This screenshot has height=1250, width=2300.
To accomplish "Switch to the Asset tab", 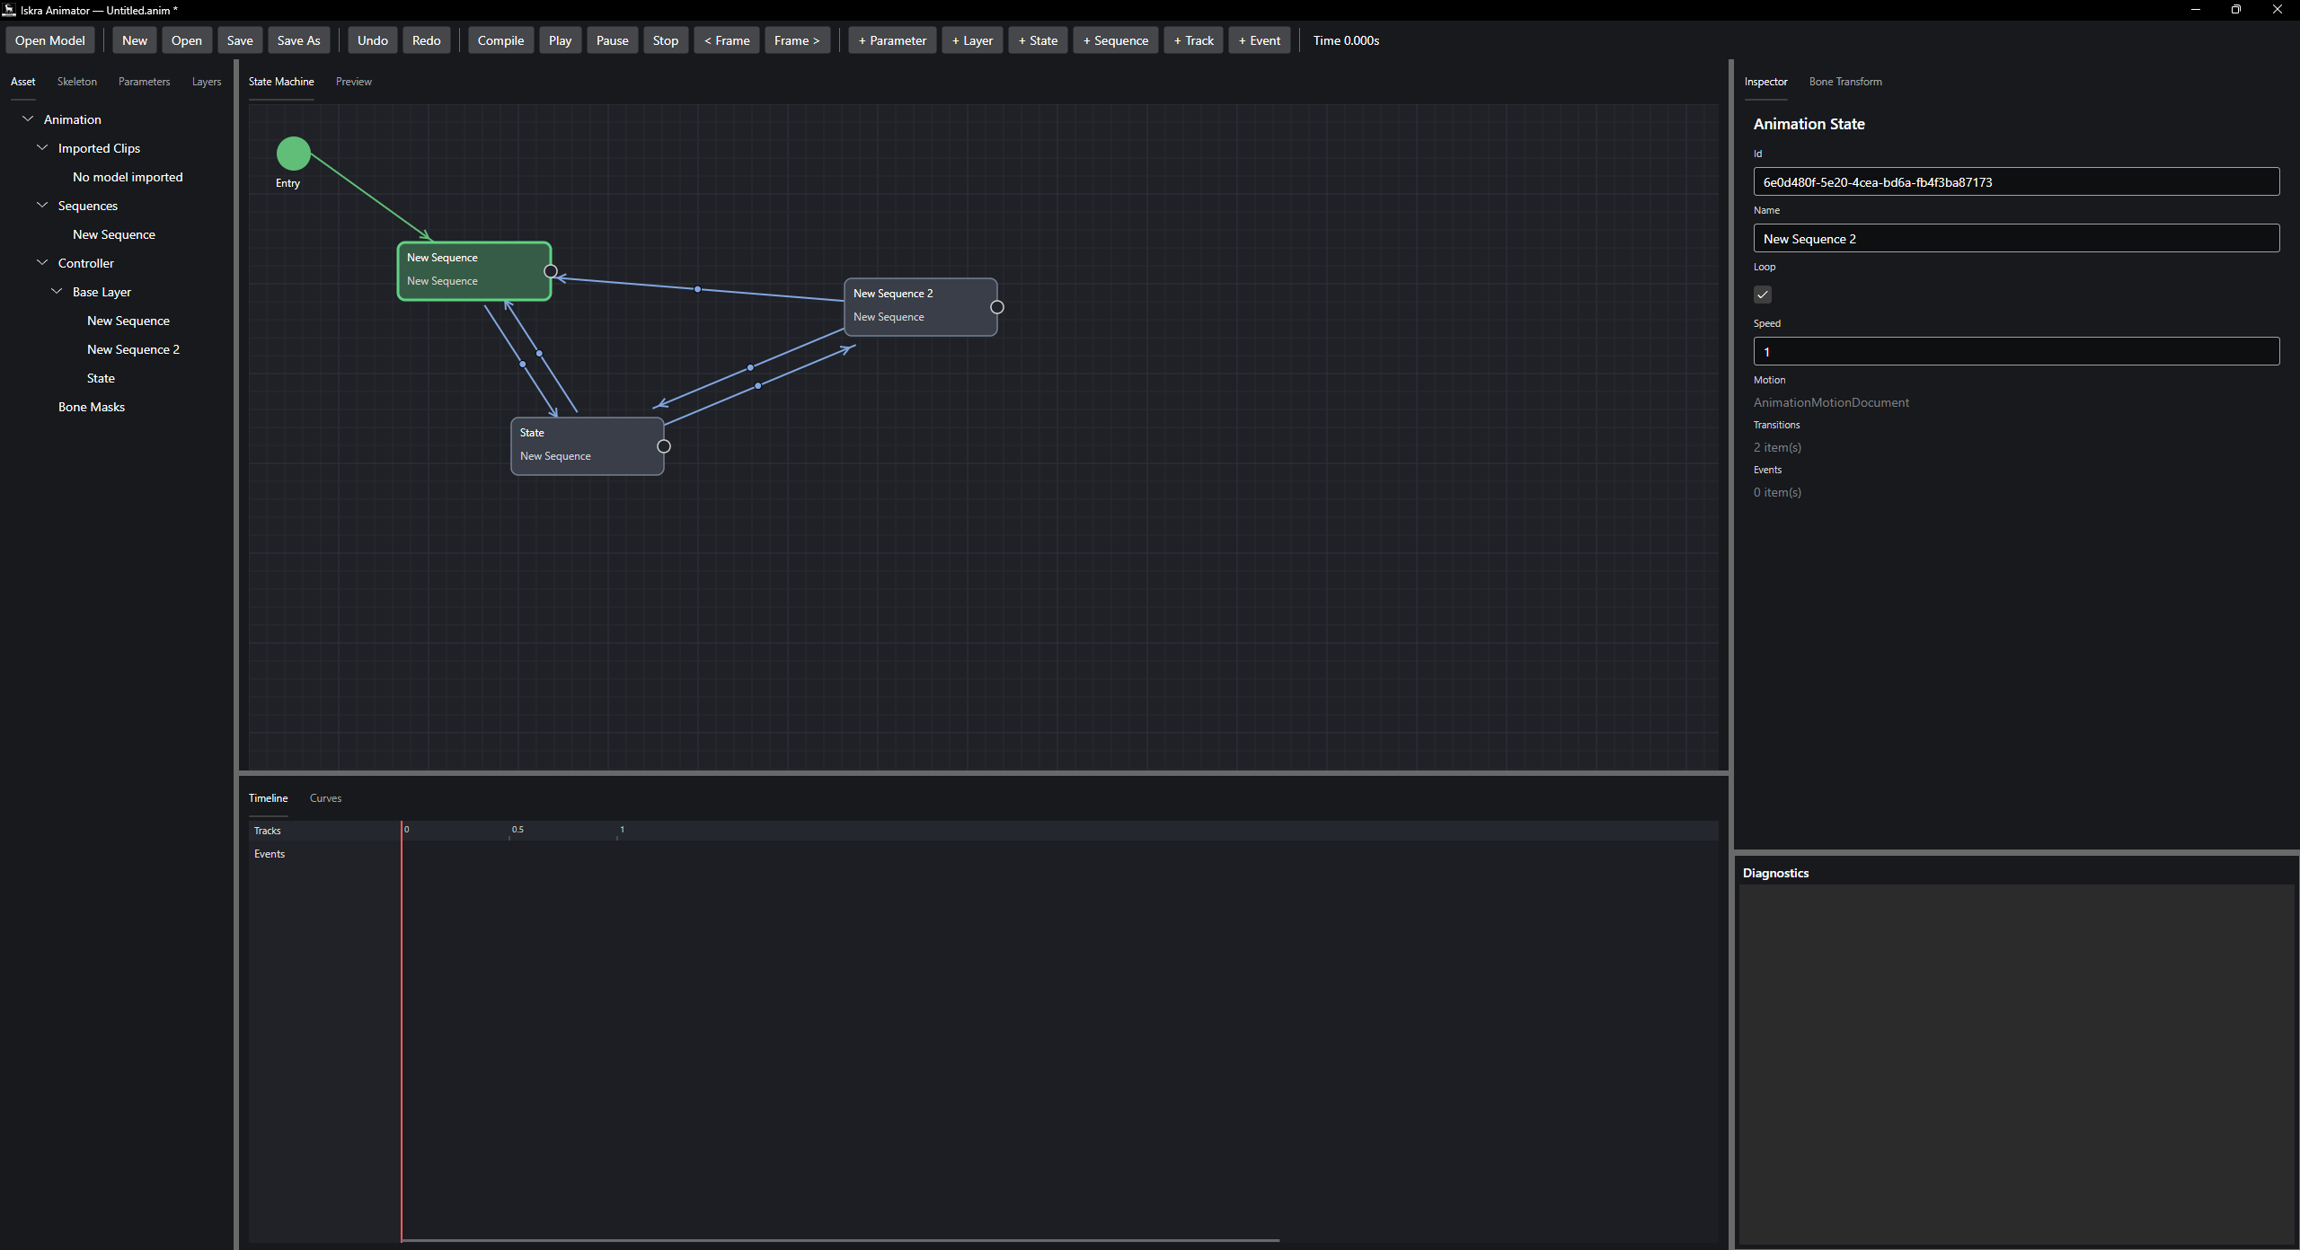I will pyautogui.click(x=23, y=82).
